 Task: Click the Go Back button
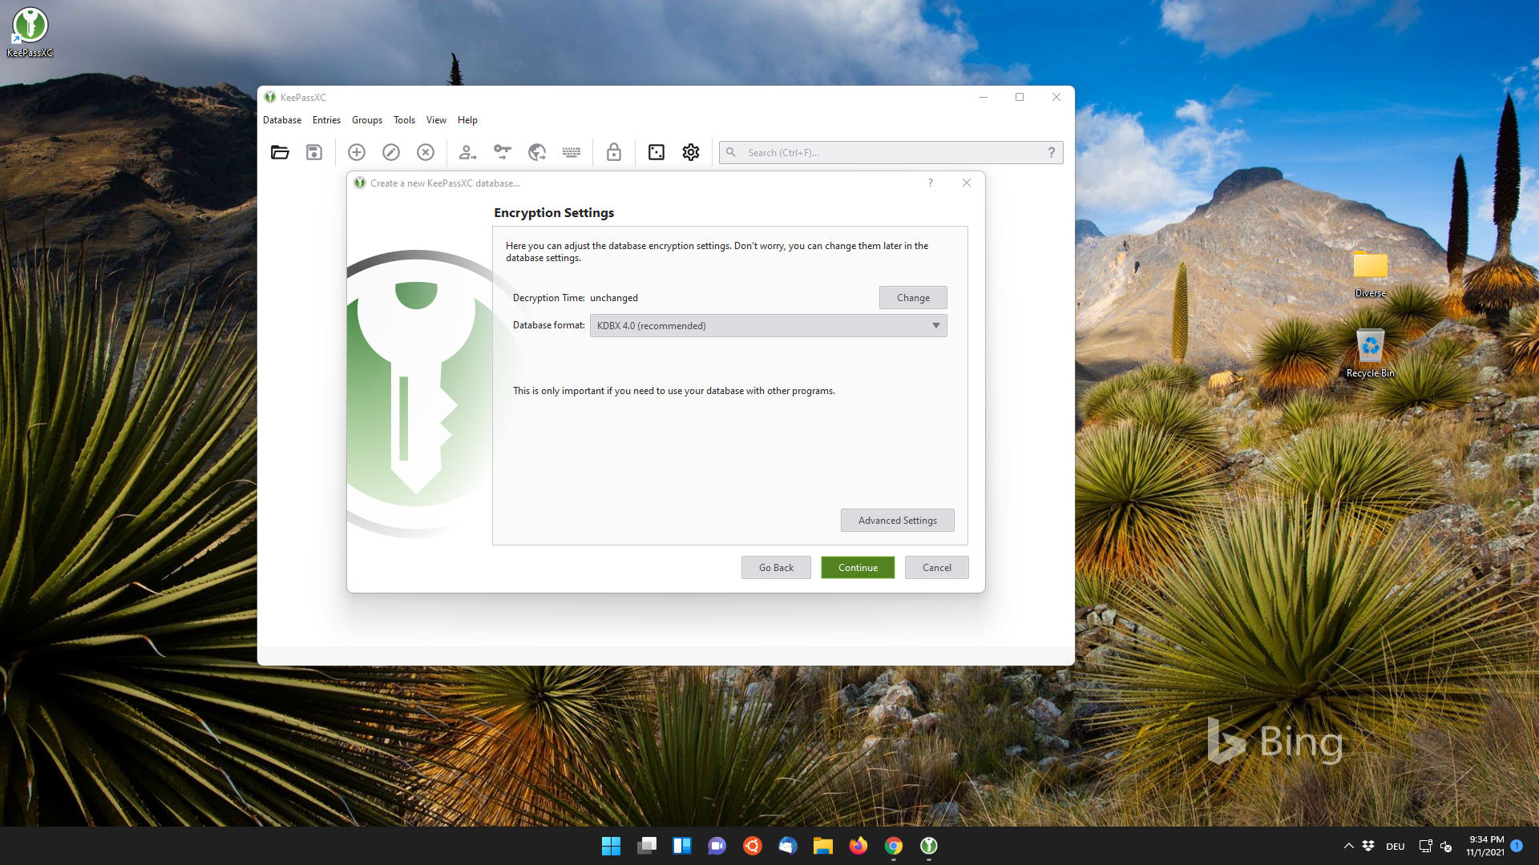pos(776,567)
